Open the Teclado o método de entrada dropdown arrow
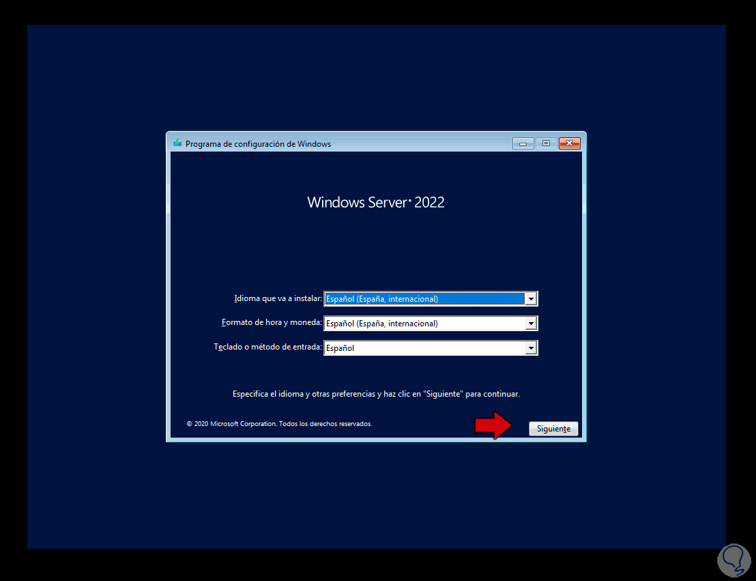The height and width of the screenshot is (581, 756). pyautogui.click(x=530, y=348)
